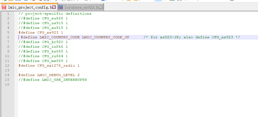258x117 pixels.
Task: Click the saved disk icon on lorabase_as923.h tab
Action: 61,7
